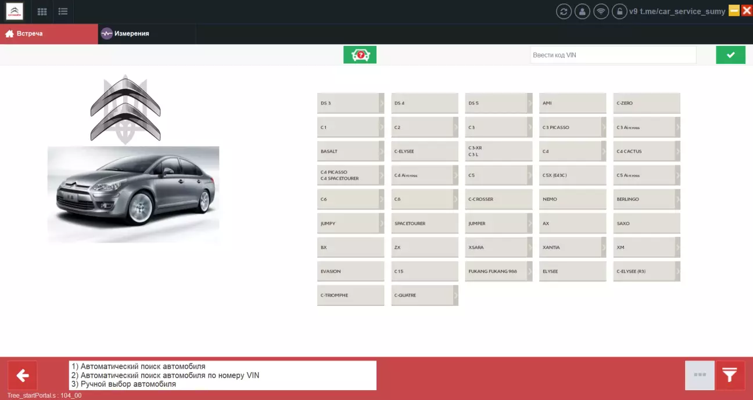Select the C-ZERO model

(x=647, y=103)
